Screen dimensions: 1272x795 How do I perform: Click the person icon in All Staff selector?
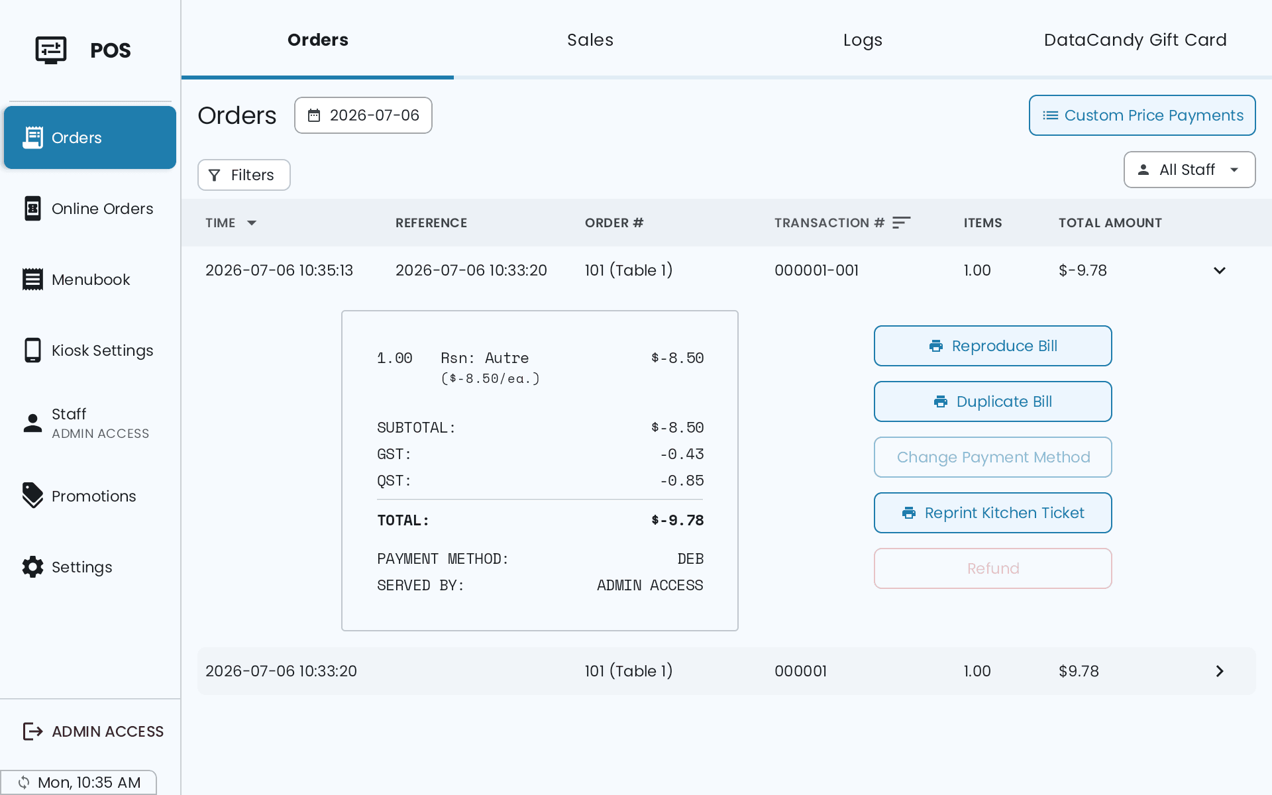(x=1143, y=170)
